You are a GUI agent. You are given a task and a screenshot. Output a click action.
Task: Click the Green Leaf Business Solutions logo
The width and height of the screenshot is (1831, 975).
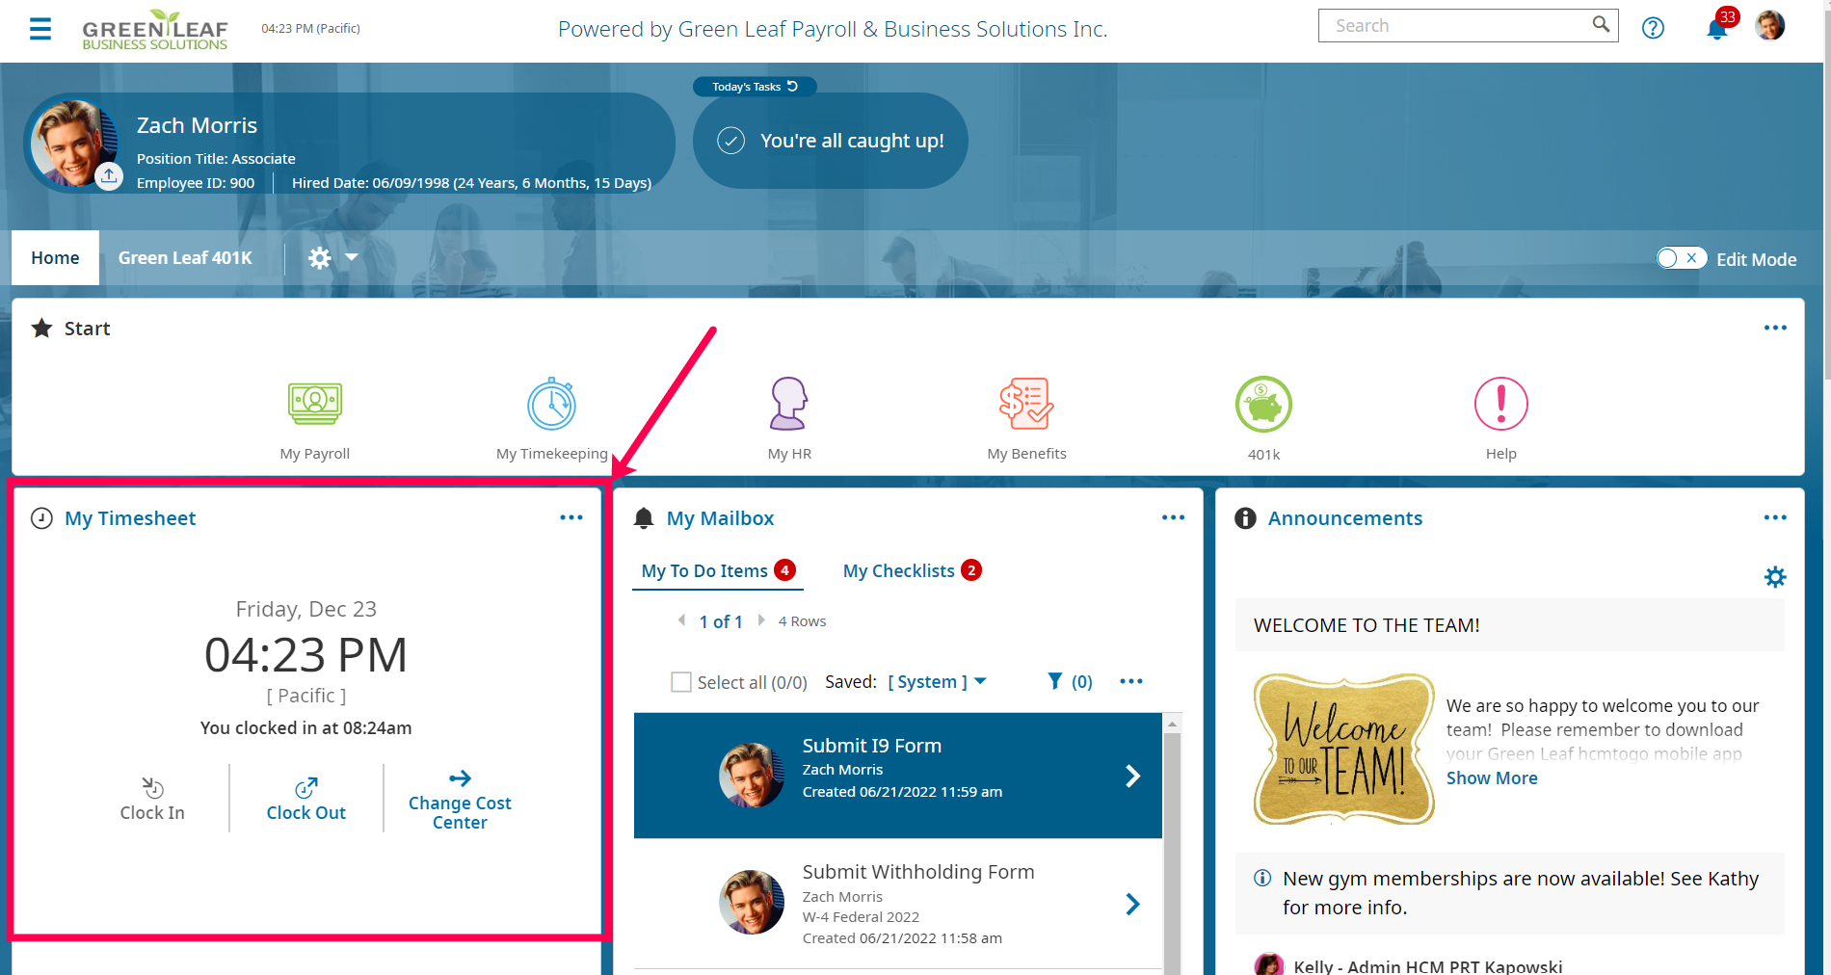pos(155,30)
